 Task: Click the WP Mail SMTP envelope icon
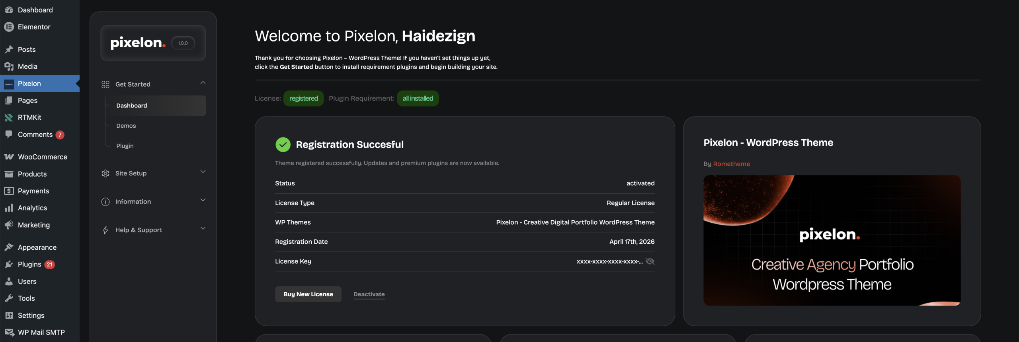pyautogui.click(x=9, y=332)
